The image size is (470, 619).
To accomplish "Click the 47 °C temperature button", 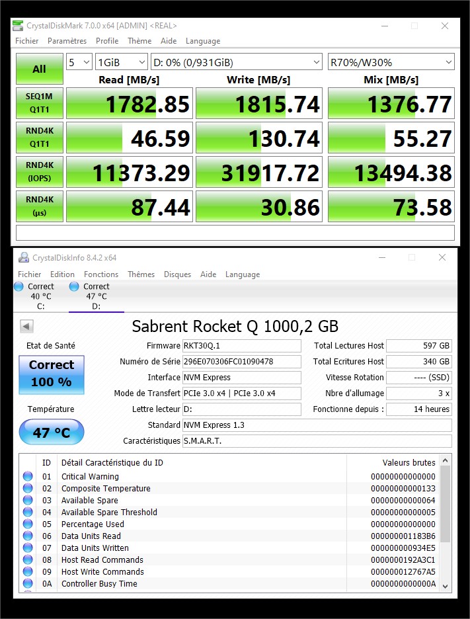I will tap(52, 432).
